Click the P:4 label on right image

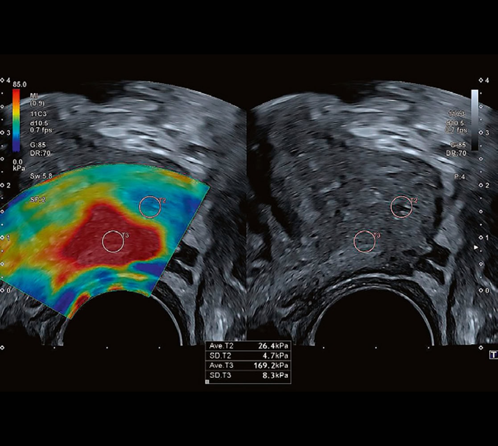tap(460, 177)
